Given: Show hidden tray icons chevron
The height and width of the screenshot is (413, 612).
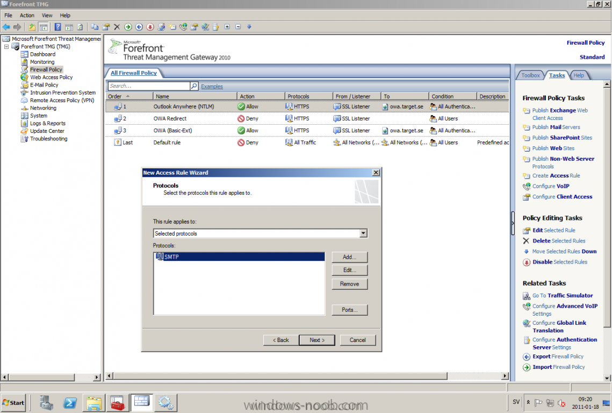Looking at the screenshot, I should pos(529,402).
